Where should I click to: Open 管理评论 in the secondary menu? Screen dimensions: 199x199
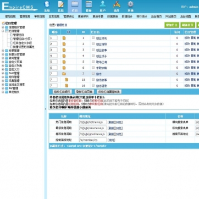pos(69,16)
